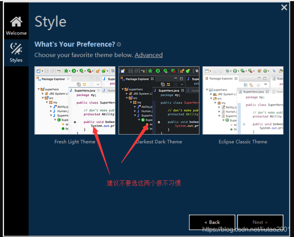Open the Advanced theme settings link
The height and width of the screenshot is (237, 294).
(x=148, y=55)
